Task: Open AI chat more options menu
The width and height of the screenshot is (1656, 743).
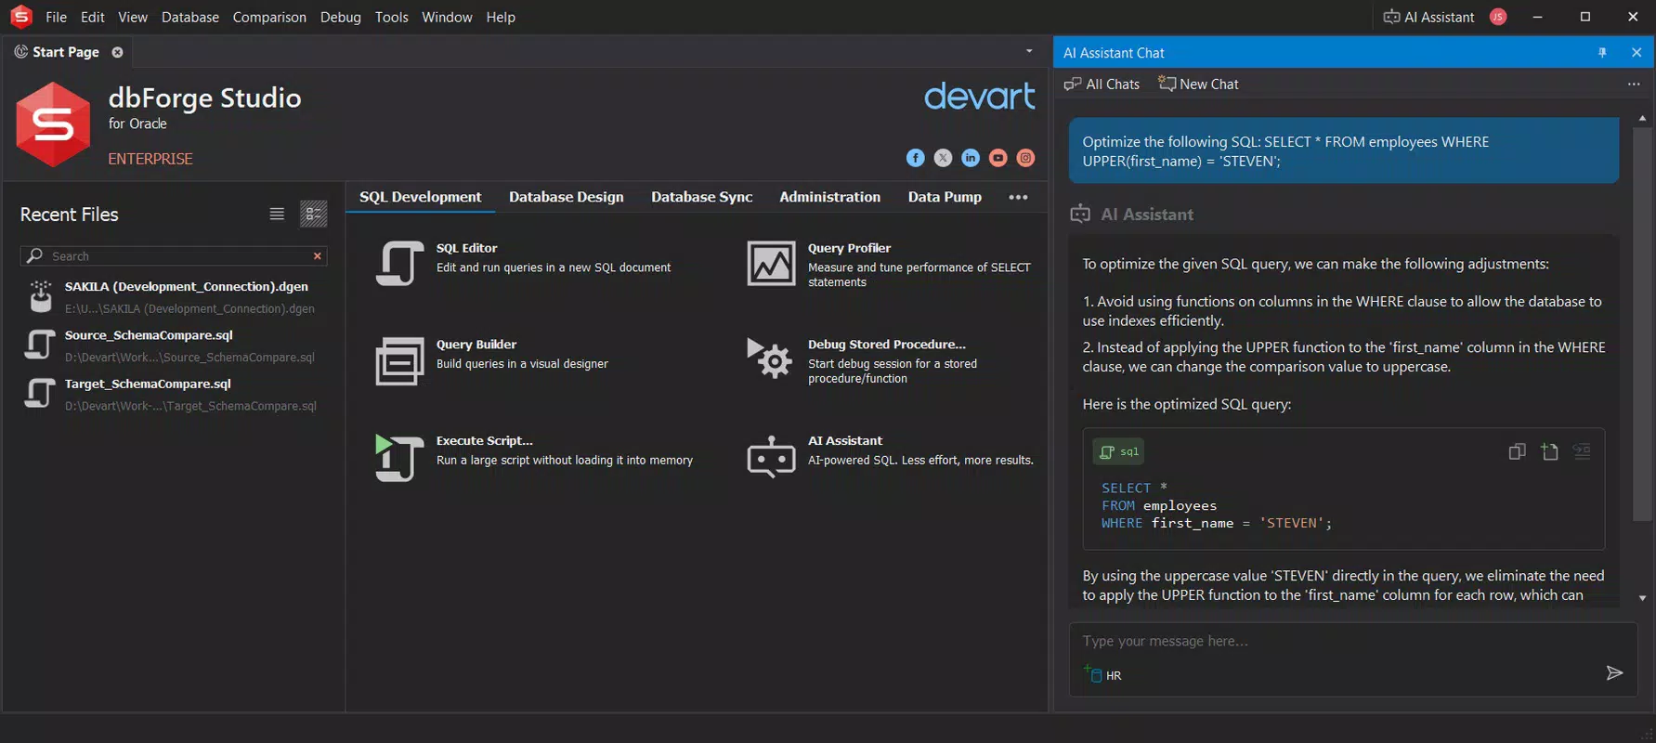Action: [1634, 84]
